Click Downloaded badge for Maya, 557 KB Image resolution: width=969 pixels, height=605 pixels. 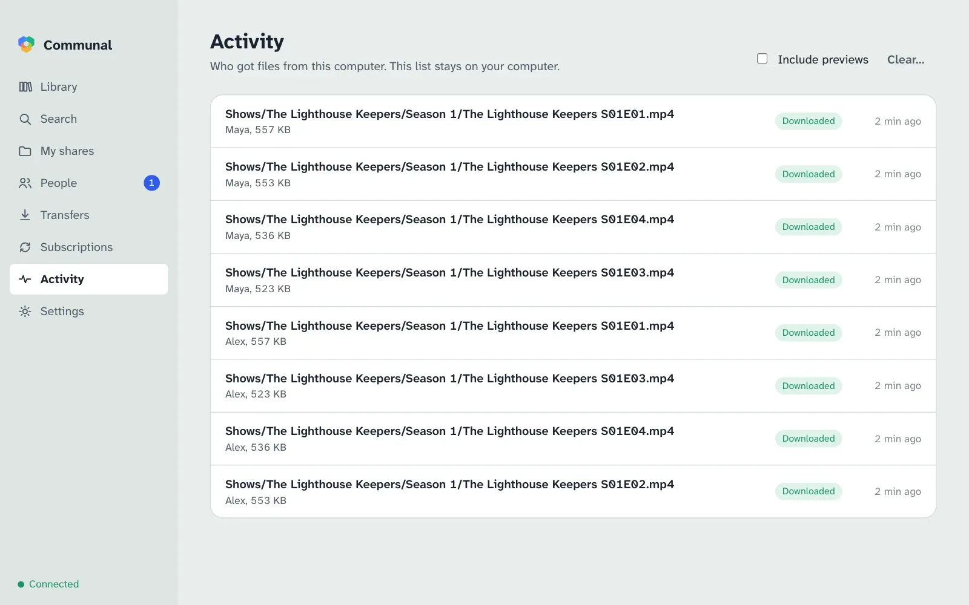pos(809,121)
